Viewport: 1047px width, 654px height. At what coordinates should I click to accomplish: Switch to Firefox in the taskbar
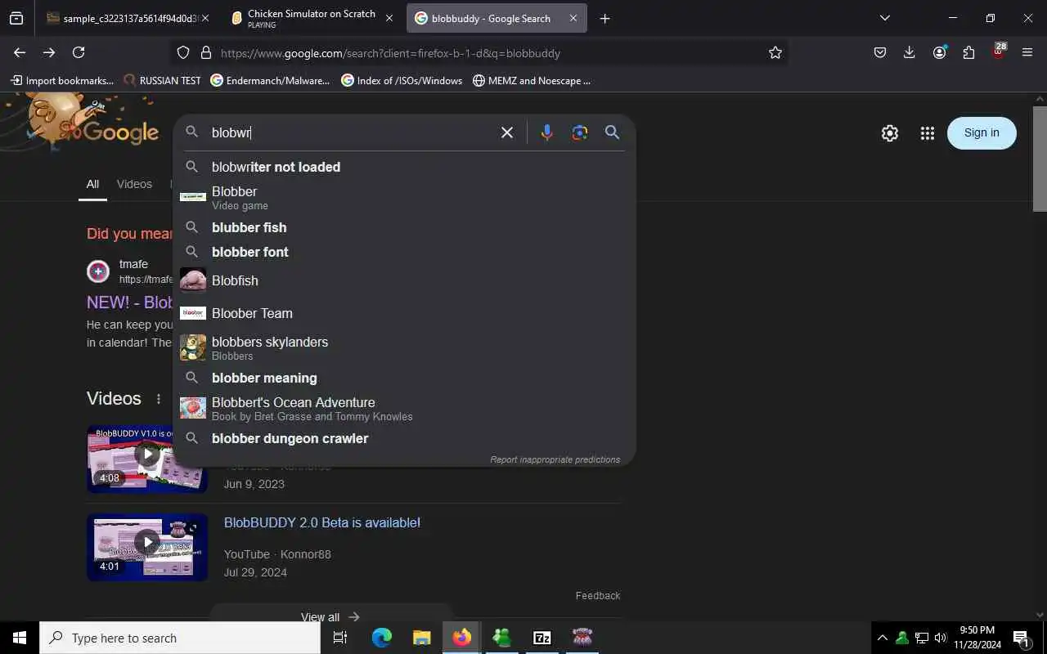click(x=462, y=638)
